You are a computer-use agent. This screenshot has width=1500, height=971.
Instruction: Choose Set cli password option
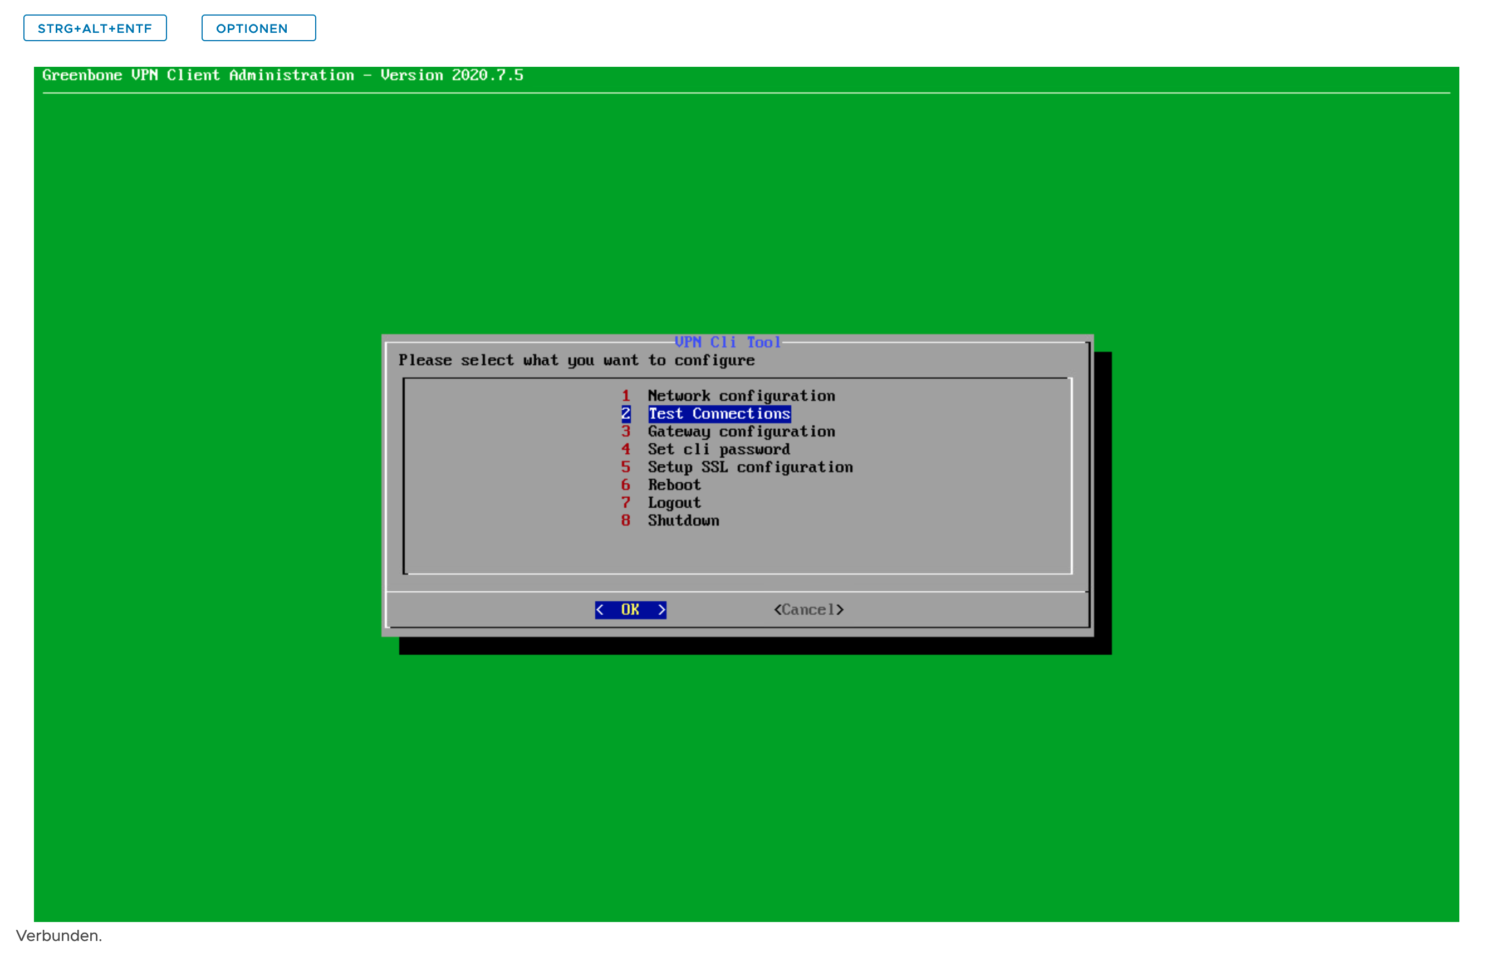707,449
